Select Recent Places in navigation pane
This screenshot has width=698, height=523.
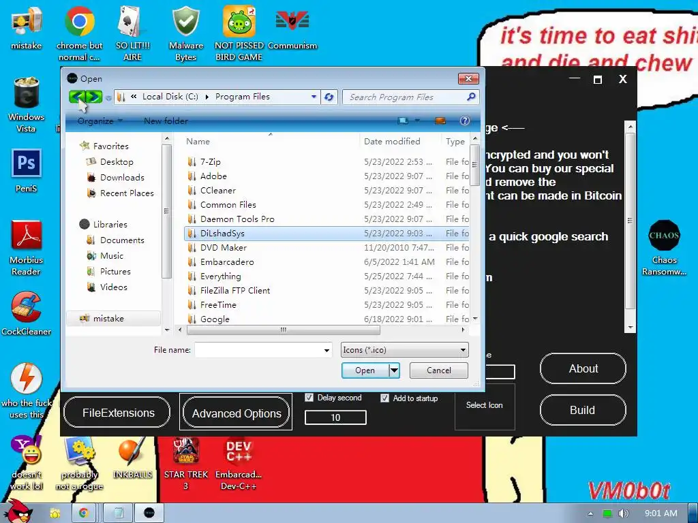pyautogui.click(x=126, y=193)
